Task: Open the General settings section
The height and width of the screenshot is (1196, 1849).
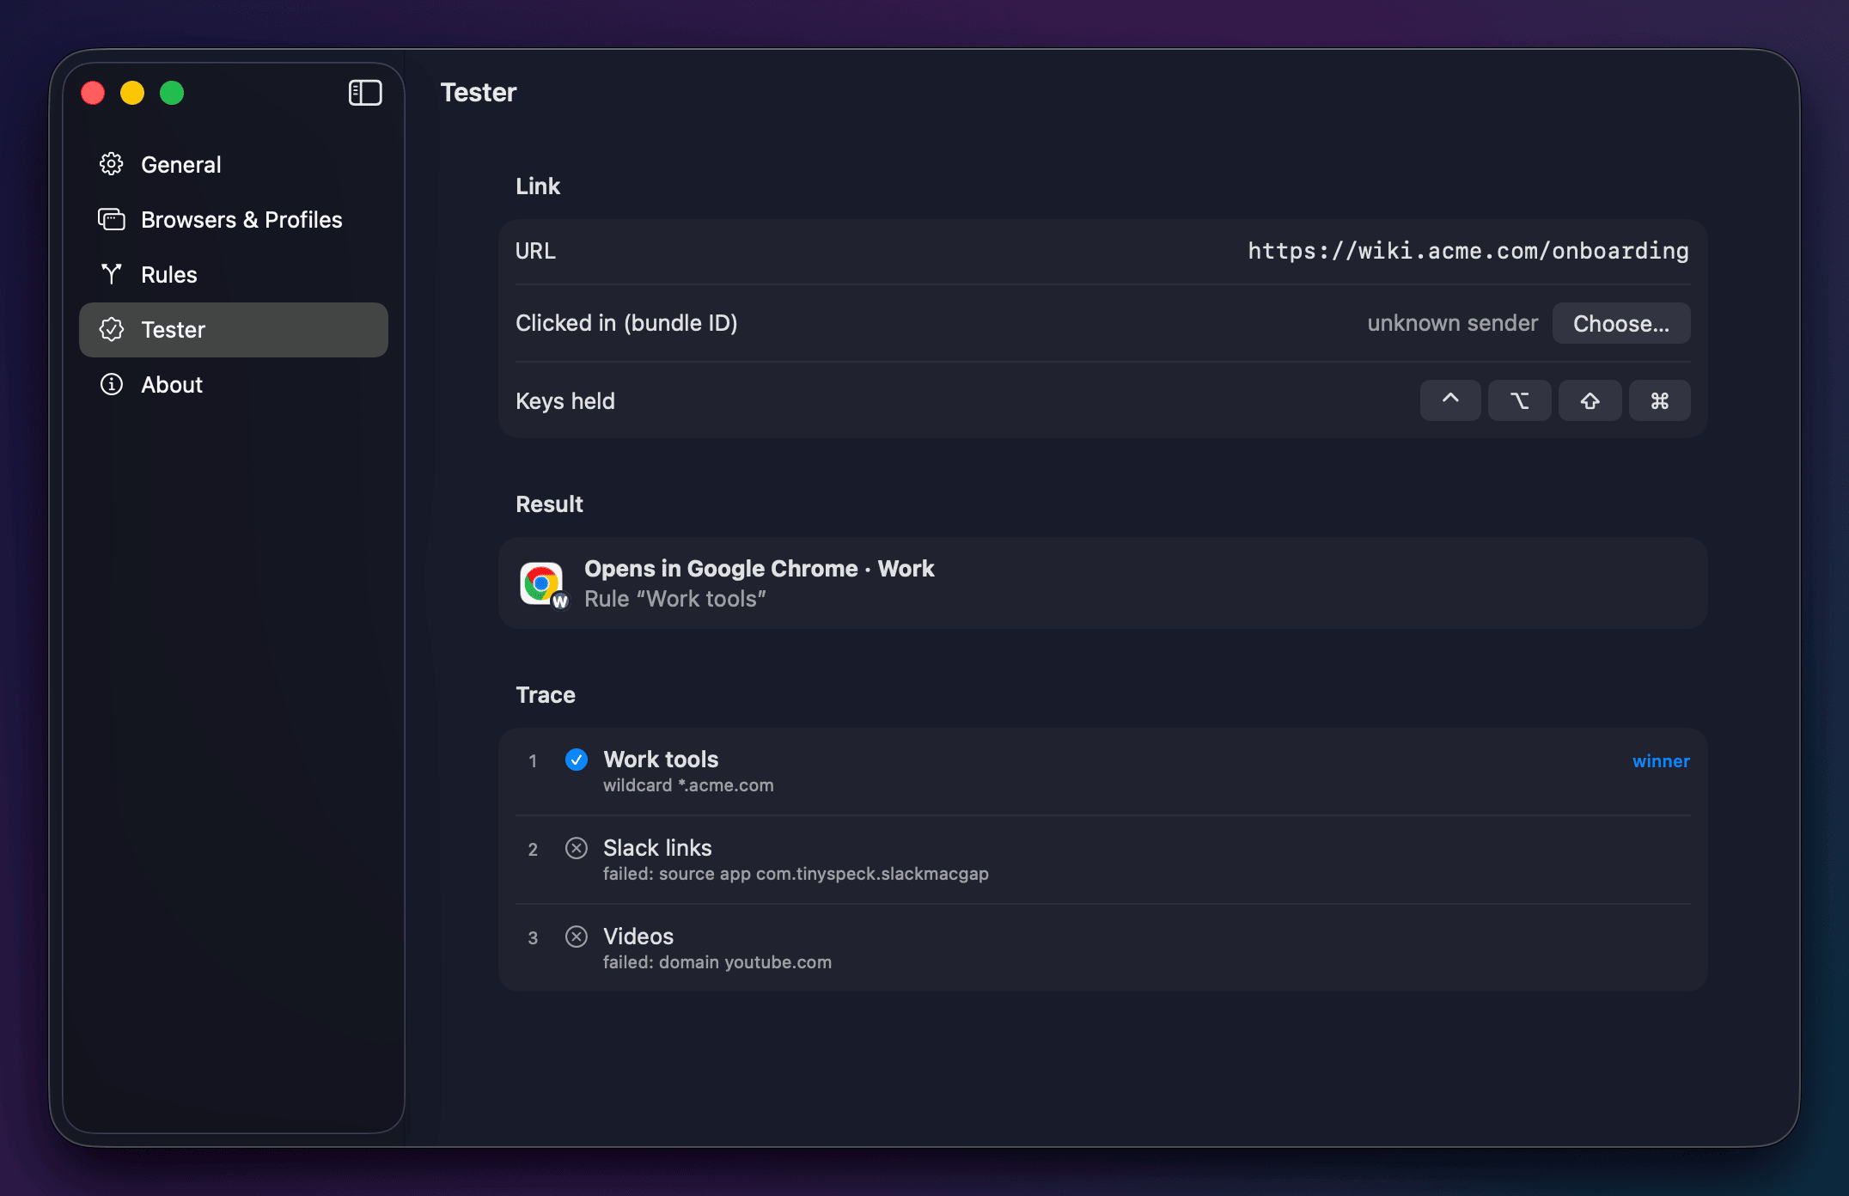Action: coord(234,164)
